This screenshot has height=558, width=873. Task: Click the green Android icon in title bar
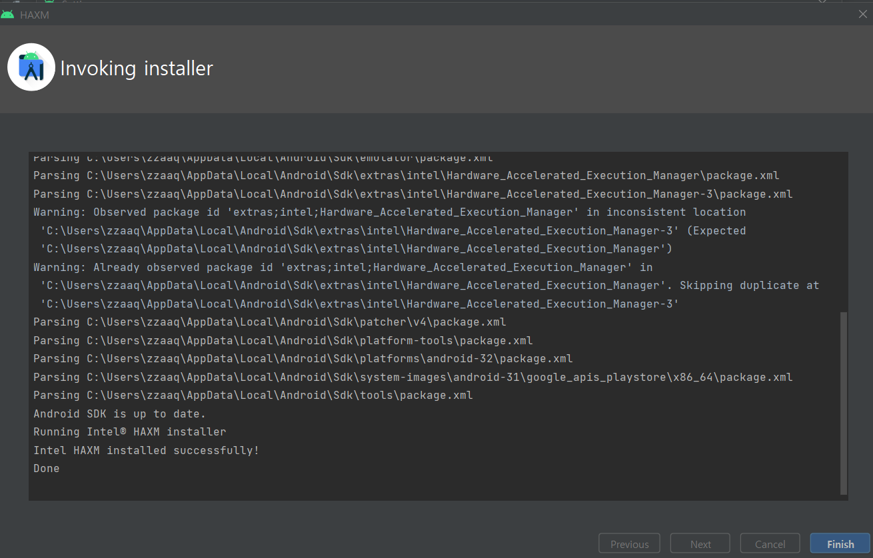[8, 14]
